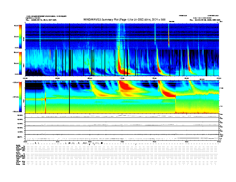
Task: Click the WIND/WAVES Summary Plot title
Action: click(x=124, y=20)
